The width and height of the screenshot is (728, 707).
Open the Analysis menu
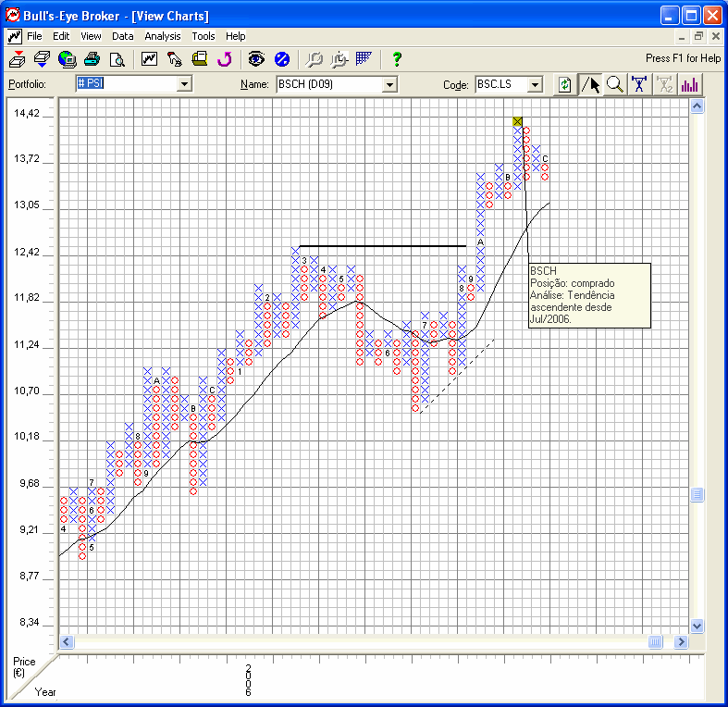(x=163, y=36)
